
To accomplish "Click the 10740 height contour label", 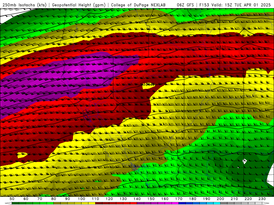I will coord(221,186).
